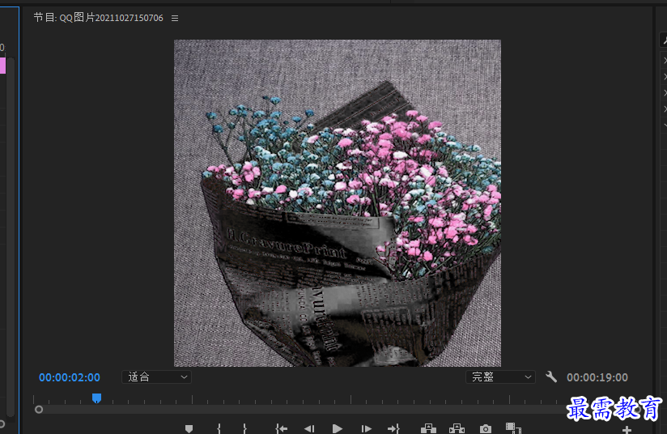This screenshot has width=667, height=434.
Task: Add a marker with the marker button
Action: [189, 428]
